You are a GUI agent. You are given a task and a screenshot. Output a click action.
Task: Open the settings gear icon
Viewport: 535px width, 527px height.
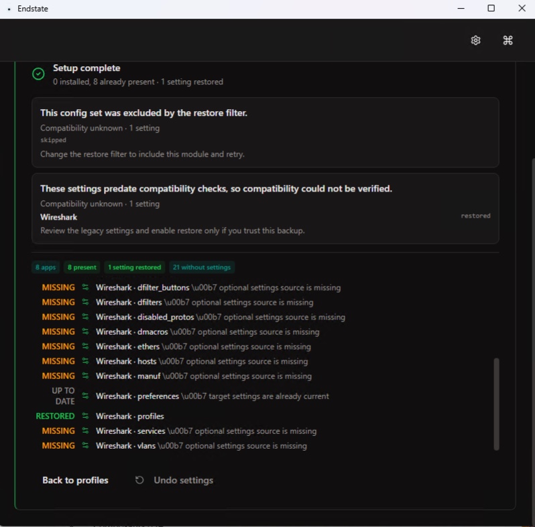pyautogui.click(x=475, y=40)
